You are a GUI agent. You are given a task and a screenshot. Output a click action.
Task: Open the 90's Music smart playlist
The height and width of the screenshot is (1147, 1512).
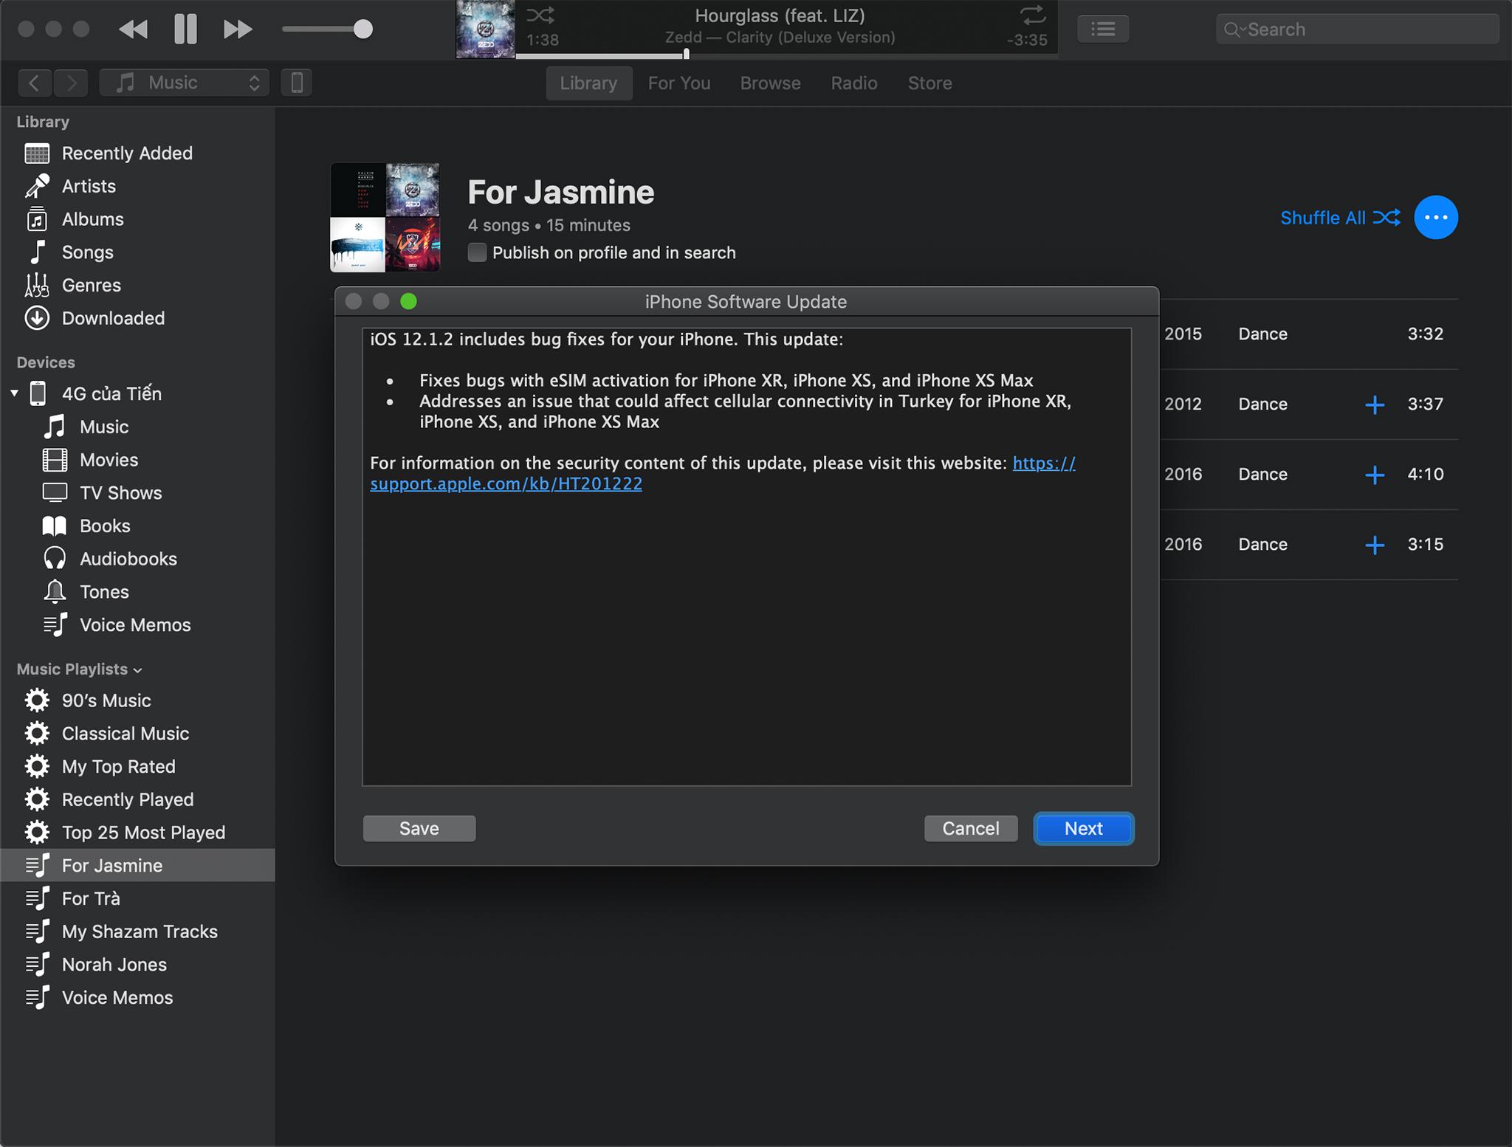[x=137, y=700]
